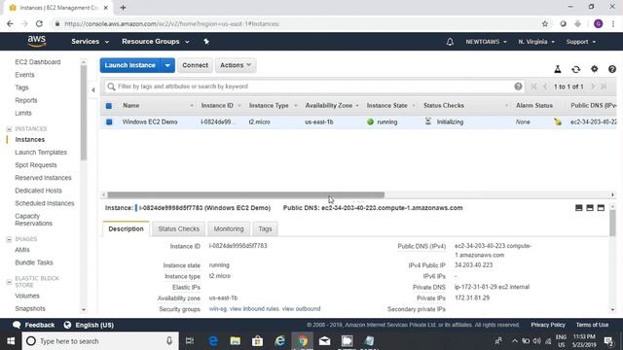Open the experiments flask icon
The width and height of the screenshot is (623, 350).
[x=558, y=69]
